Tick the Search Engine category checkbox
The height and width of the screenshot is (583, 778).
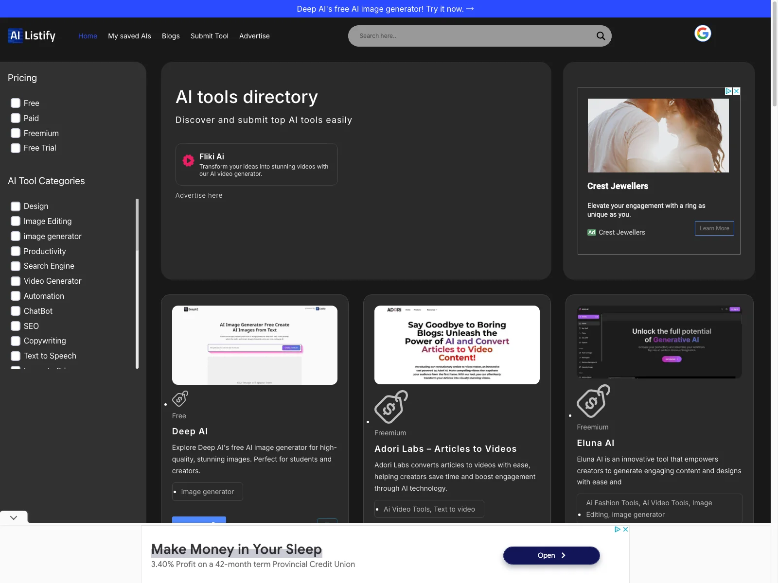pyautogui.click(x=16, y=266)
